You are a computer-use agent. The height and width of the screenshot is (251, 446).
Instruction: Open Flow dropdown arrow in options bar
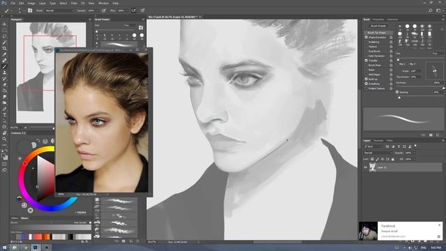point(127,10)
